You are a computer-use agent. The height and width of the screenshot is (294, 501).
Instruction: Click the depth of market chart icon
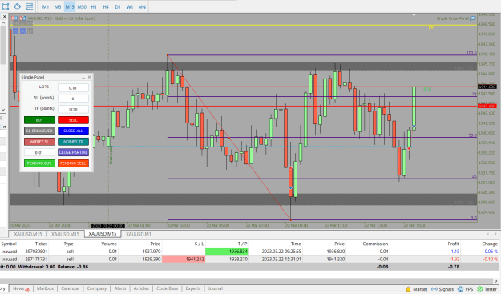click(22, 18)
